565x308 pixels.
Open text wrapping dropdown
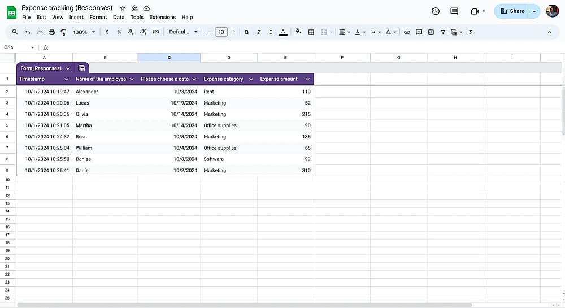376,32
